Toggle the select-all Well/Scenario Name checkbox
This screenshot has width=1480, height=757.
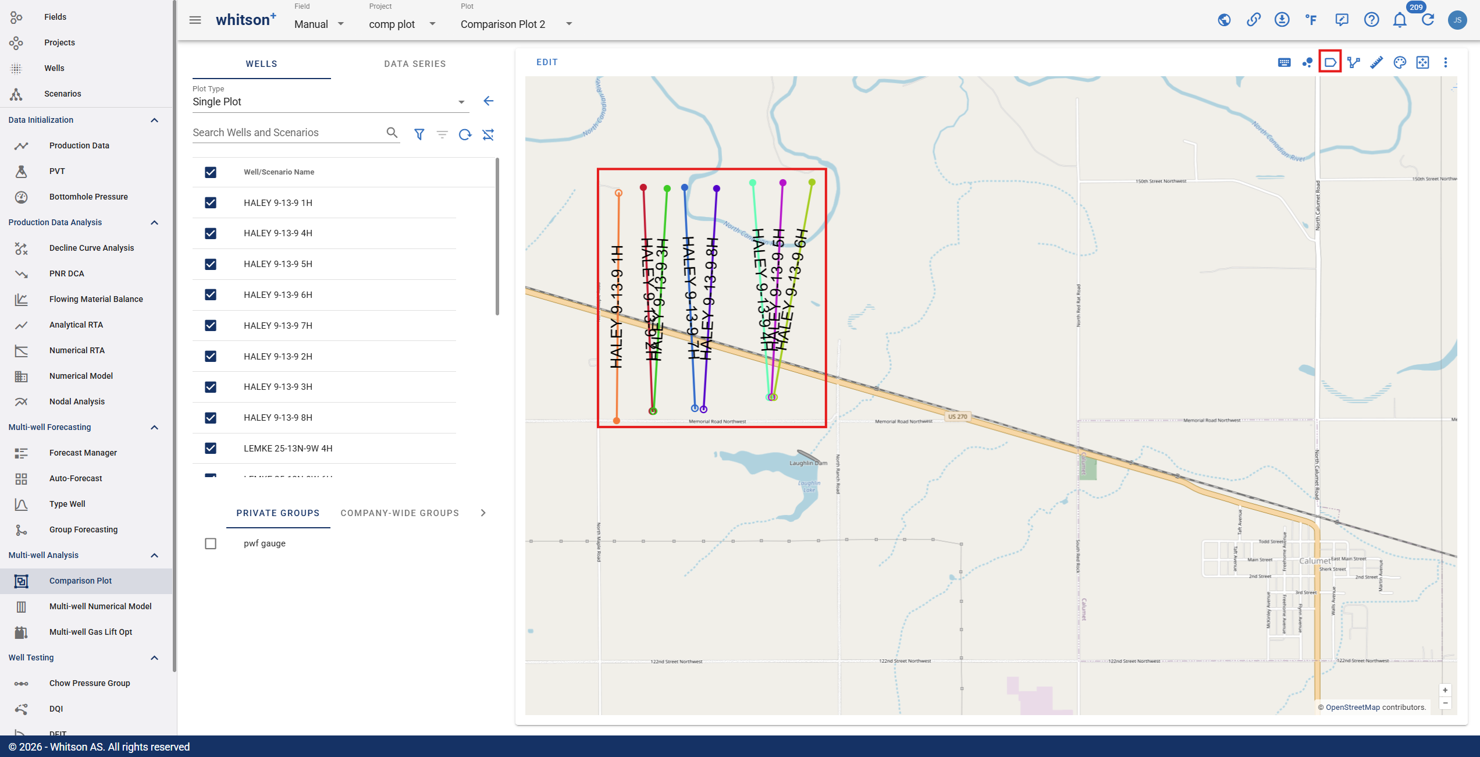tap(211, 172)
